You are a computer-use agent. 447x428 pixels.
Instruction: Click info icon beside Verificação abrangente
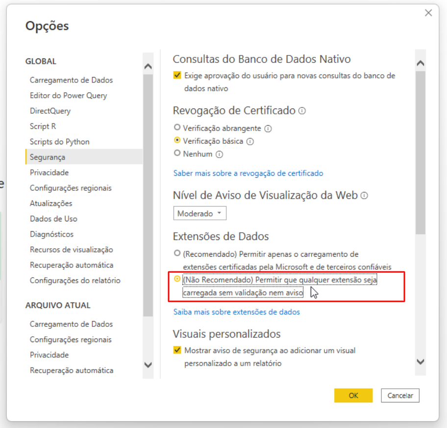point(268,129)
